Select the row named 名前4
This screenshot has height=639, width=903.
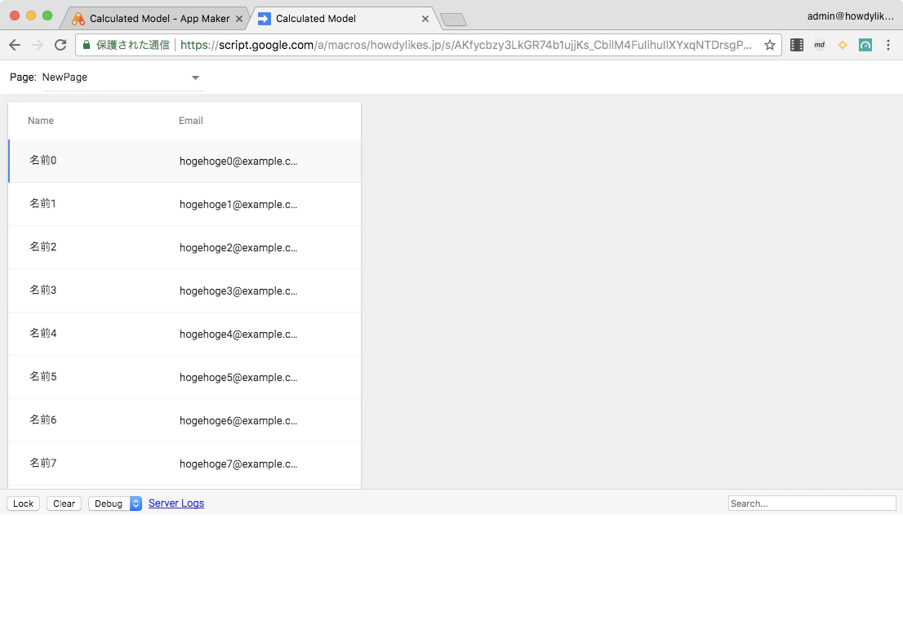(185, 334)
